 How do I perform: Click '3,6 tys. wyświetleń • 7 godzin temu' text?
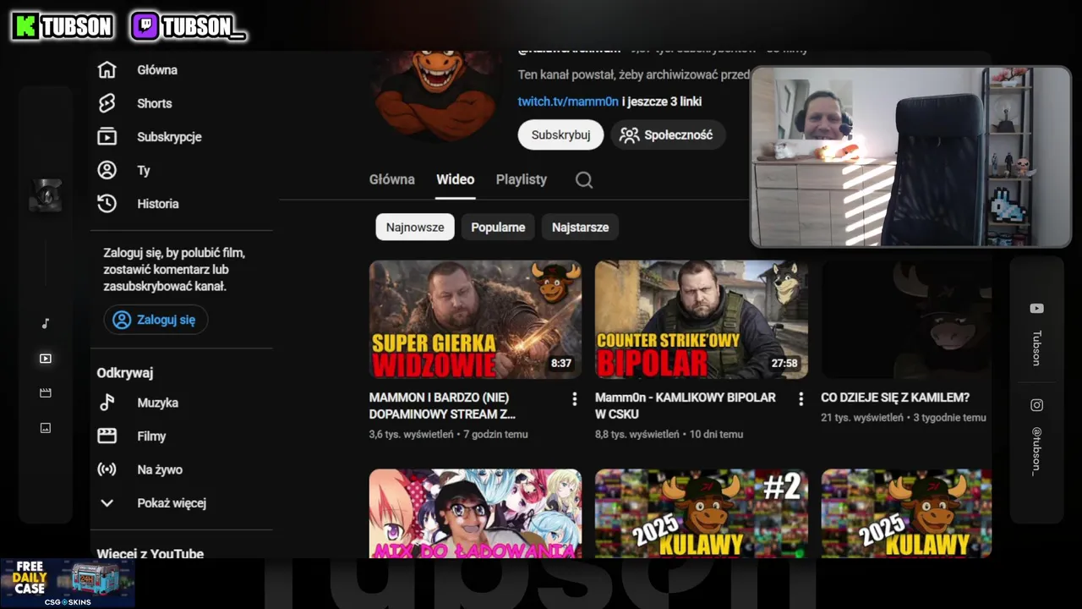pos(449,434)
